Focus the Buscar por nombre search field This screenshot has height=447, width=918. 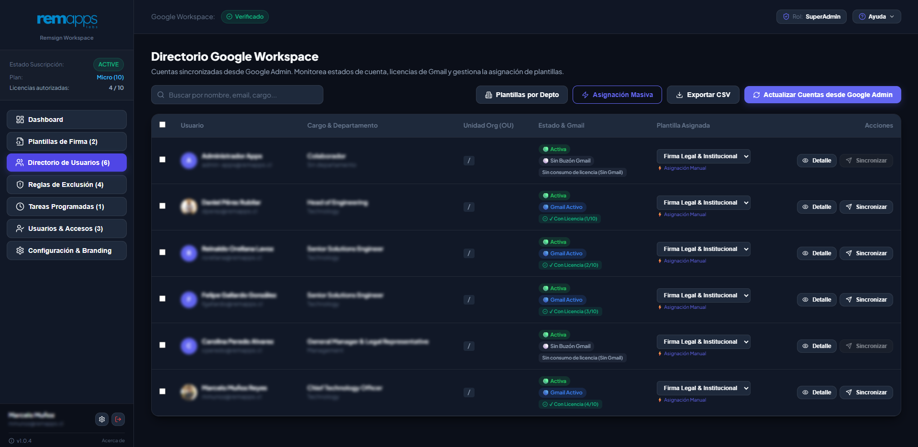pyautogui.click(x=237, y=95)
